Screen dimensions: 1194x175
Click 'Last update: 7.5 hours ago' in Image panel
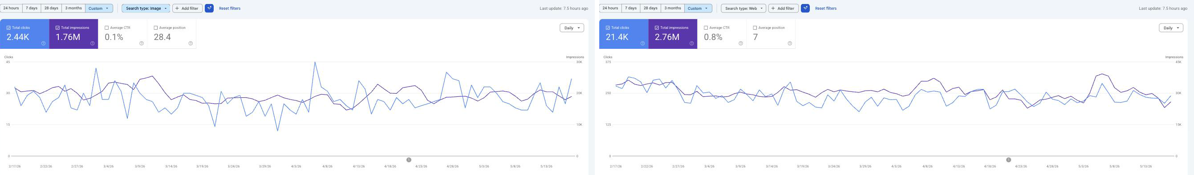(x=564, y=8)
